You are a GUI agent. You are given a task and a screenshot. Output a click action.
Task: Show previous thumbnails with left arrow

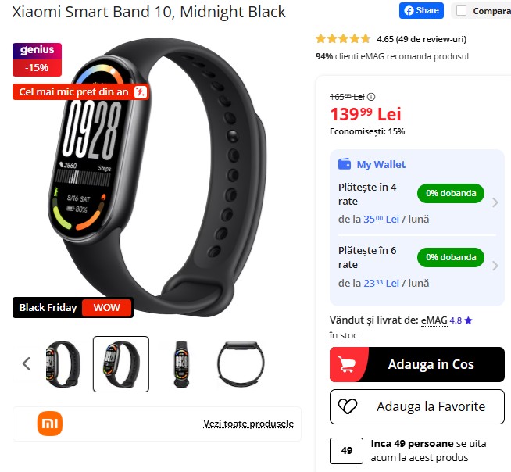pos(27,364)
